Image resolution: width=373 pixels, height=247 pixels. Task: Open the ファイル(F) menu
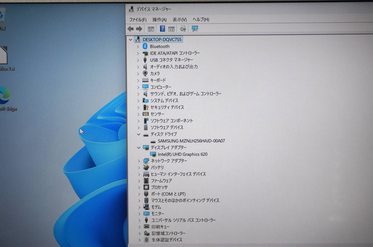click(x=138, y=20)
